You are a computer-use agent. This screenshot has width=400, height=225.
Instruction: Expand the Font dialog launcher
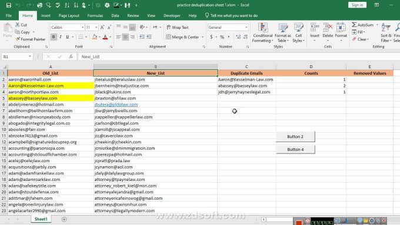pos(111,46)
